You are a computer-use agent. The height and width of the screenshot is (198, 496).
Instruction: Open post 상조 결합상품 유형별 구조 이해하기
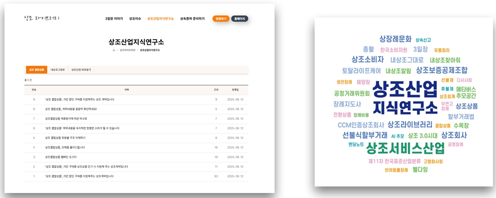click(x=65, y=138)
